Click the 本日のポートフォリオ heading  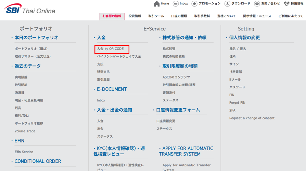(37, 38)
